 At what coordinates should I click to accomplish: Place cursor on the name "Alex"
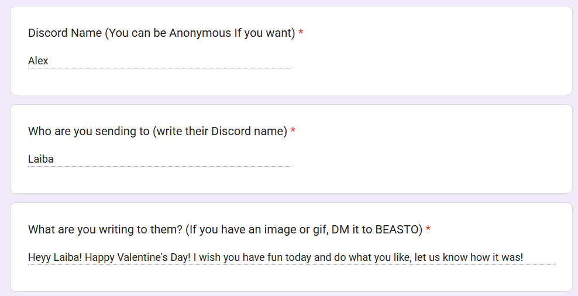click(38, 61)
